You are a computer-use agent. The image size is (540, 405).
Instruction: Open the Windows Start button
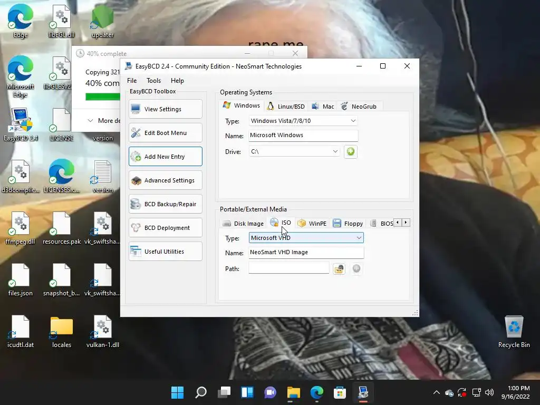coord(178,392)
